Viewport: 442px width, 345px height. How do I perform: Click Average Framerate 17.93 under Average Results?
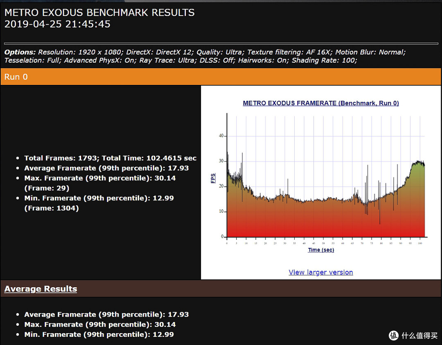point(106,315)
